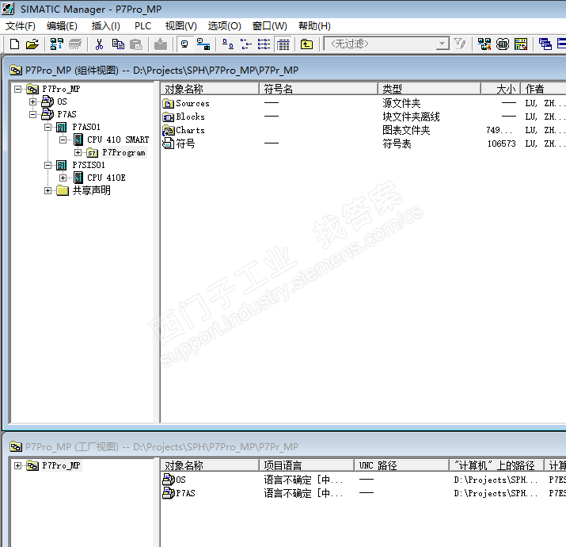Sort by 对象名称 column in the component view

[209, 89]
